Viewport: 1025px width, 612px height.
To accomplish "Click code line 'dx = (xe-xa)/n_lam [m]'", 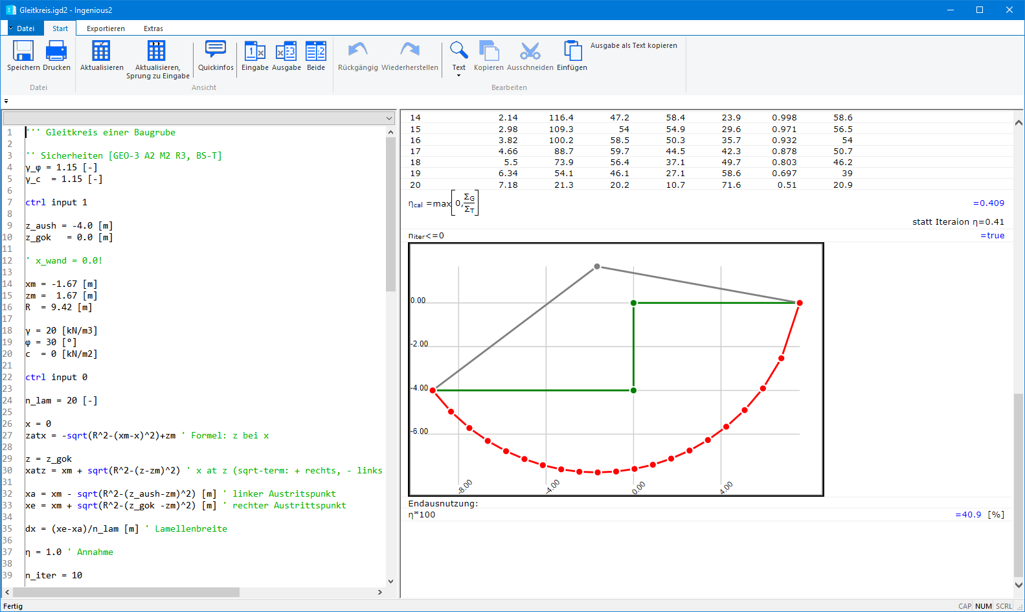I will (82, 528).
